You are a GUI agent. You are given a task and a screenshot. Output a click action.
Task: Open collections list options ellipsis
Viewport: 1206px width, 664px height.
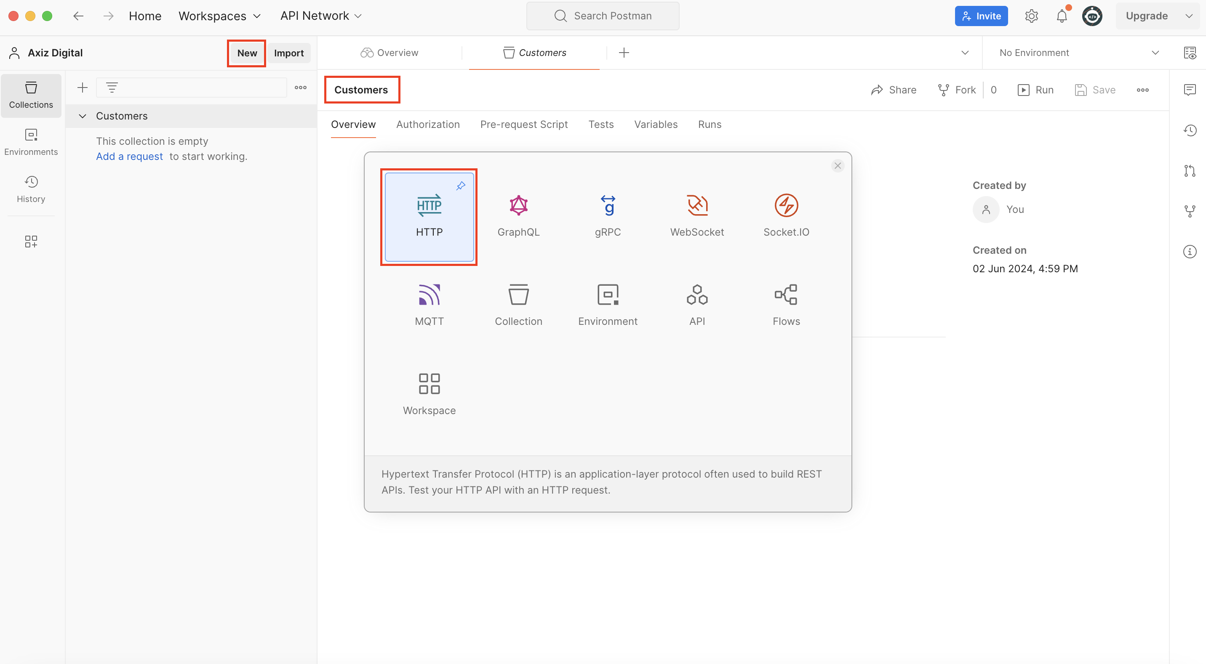(301, 88)
